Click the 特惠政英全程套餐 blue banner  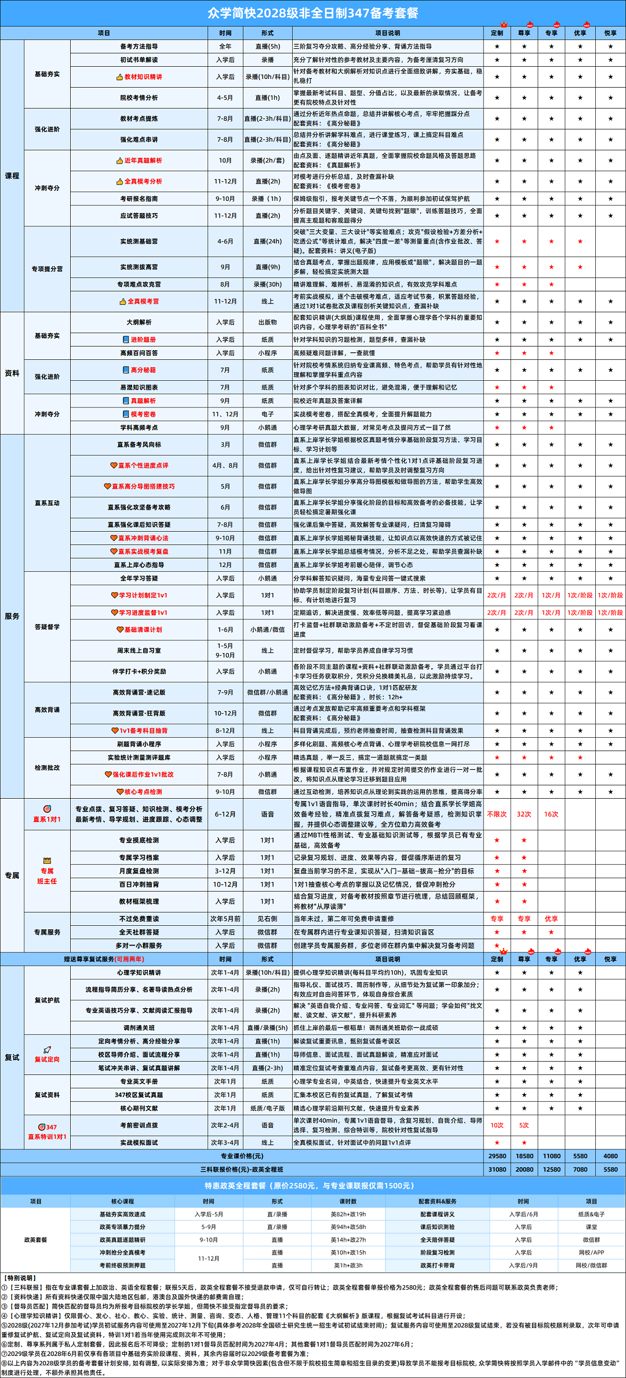313,1186
